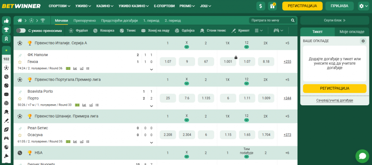Open settings gear dropdown in header
This screenshot has height=165, width=372.
pyautogui.click(x=363, y=6)
